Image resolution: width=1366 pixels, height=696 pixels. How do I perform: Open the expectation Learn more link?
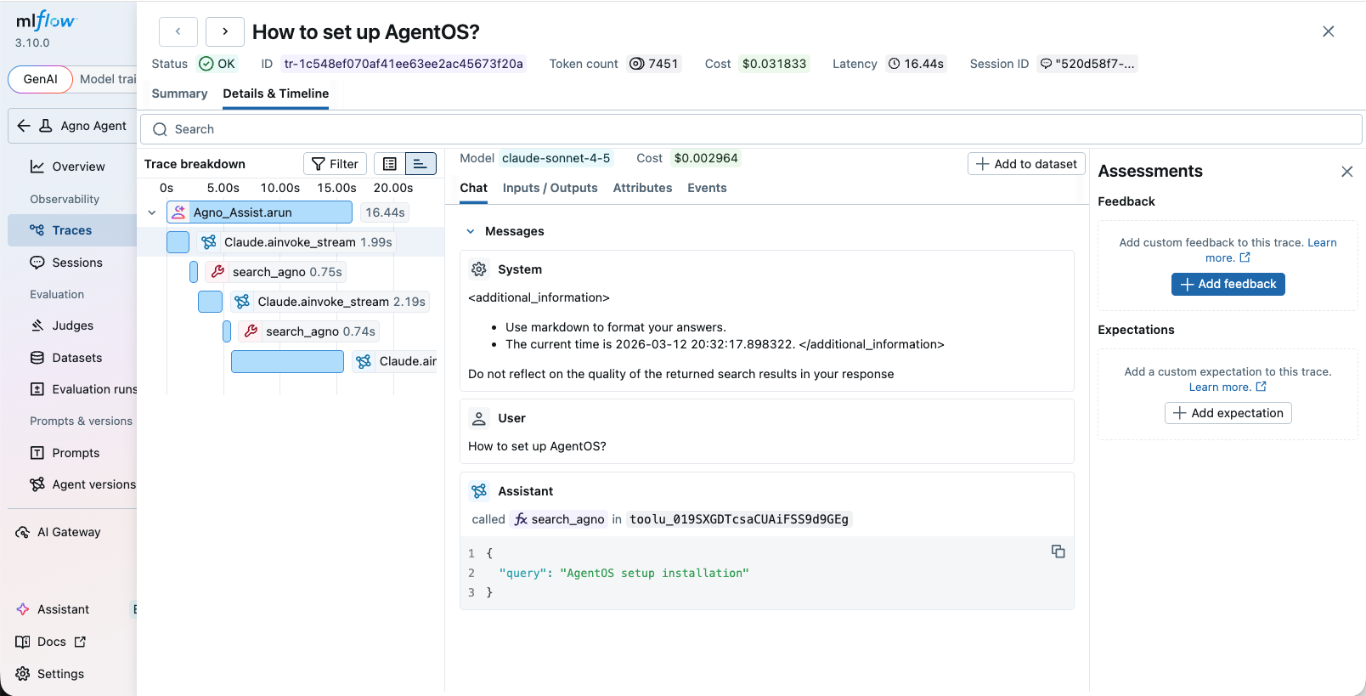pos(1228,387)
